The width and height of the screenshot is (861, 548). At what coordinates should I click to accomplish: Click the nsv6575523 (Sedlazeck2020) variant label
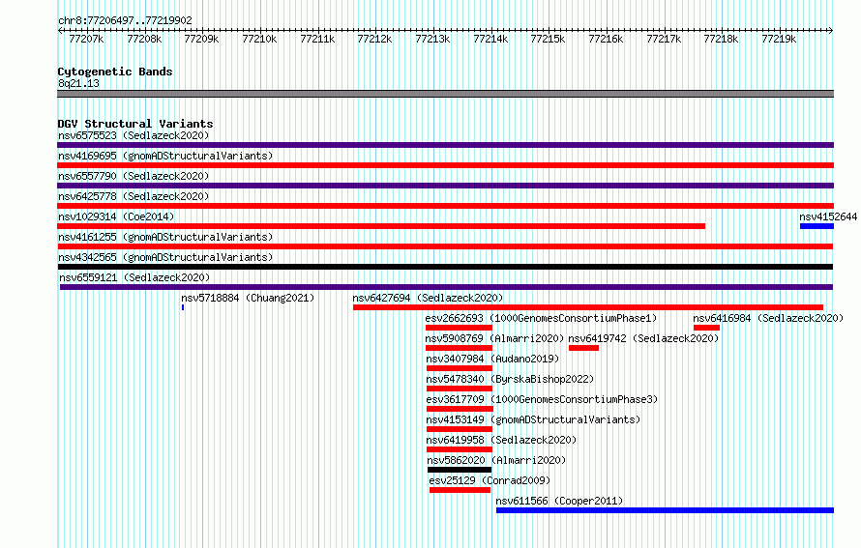click(x=134, y=135)
